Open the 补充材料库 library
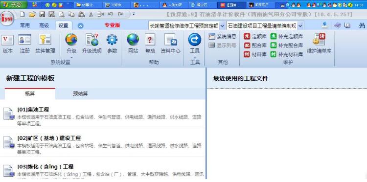The image size is (367, 182). pos(287,54)
